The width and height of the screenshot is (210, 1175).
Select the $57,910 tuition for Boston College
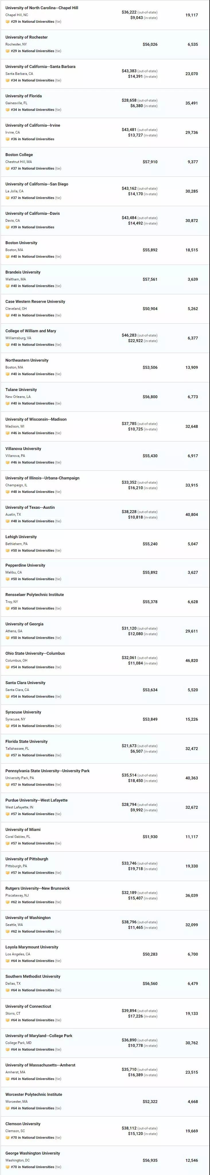[150, 162]
